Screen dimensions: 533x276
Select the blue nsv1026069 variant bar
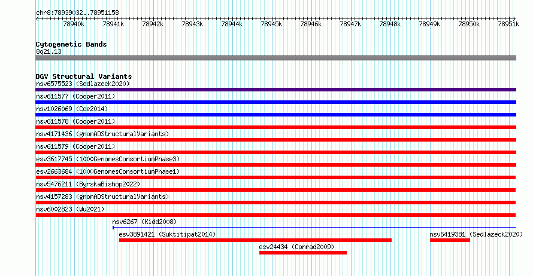click(x=275, y=115)
